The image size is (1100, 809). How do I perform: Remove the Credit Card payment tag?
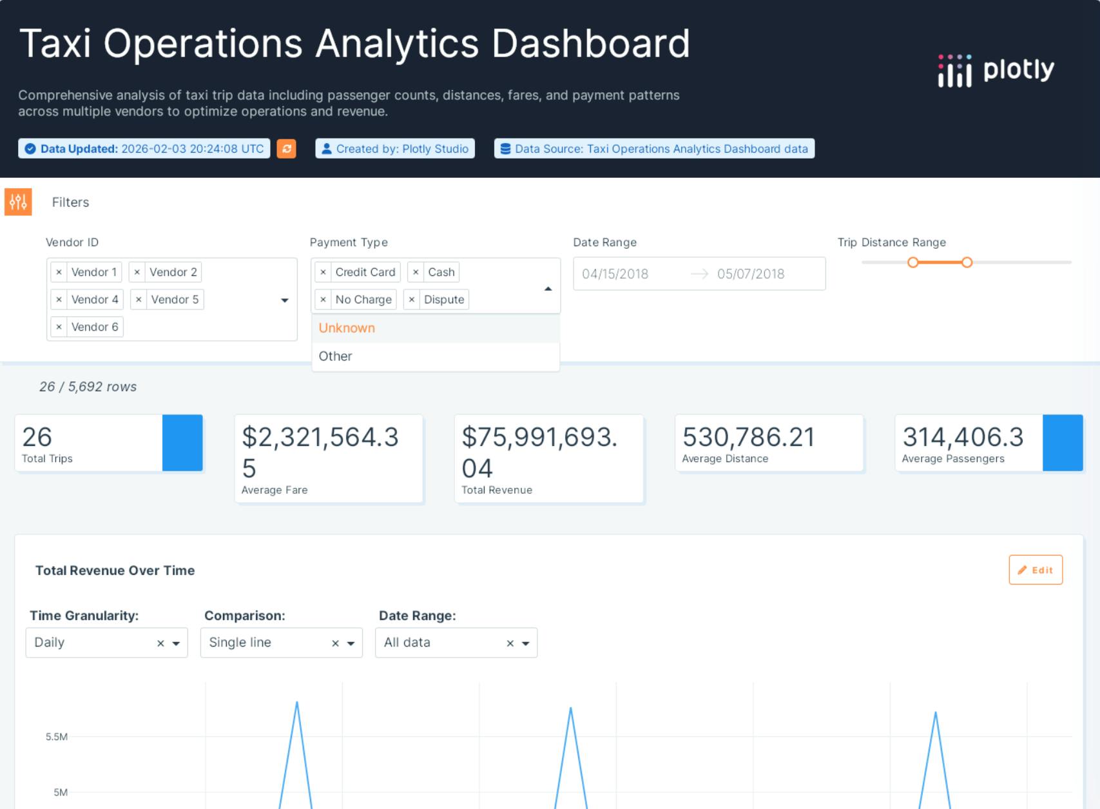tap(323, 273)
